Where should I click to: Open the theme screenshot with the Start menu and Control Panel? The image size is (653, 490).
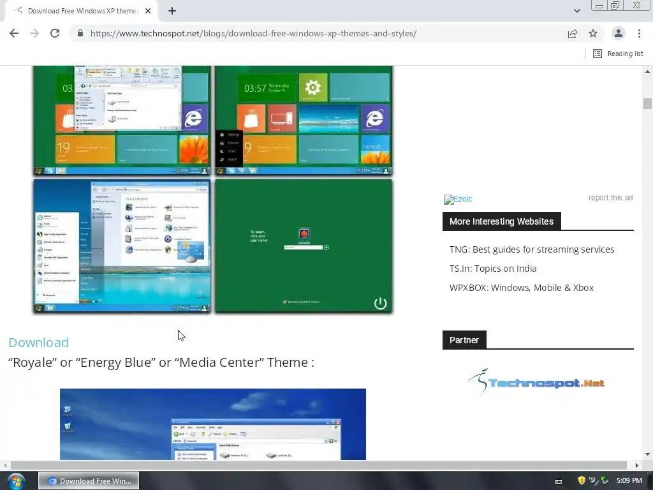point(122,246)
